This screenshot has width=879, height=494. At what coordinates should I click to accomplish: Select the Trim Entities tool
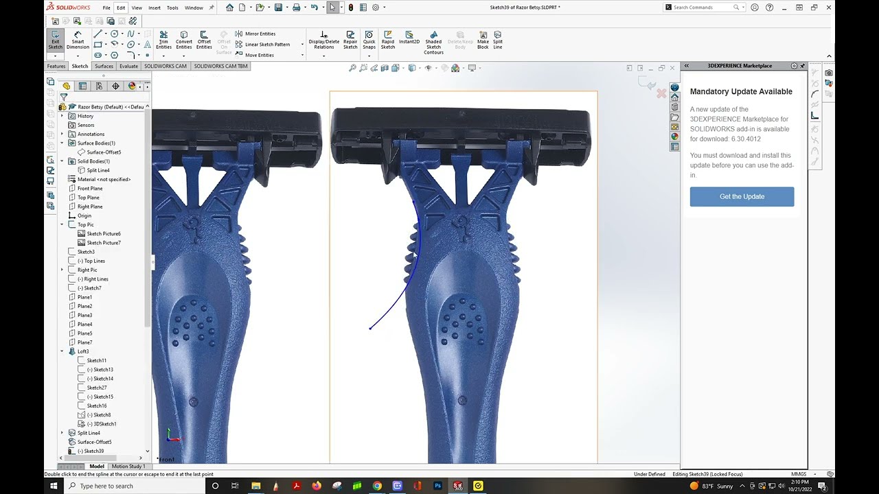(163, 40)
